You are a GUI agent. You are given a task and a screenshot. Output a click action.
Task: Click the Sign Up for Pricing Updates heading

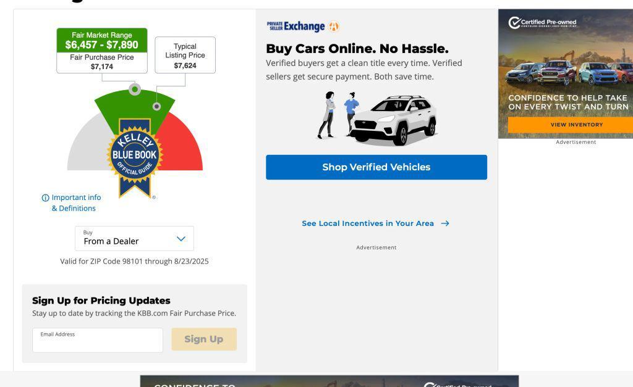(101, 301)
